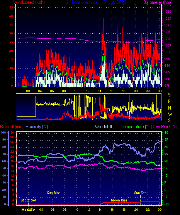Click the 14 hour tick under wind graph

coord(100,91)
